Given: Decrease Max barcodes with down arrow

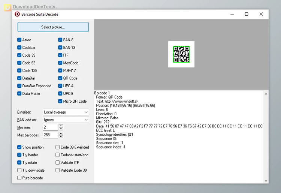Looking at the screenshot, I should 61,136.
